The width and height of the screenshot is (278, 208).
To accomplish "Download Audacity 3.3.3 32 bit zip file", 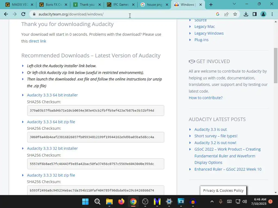I will click(51, 175).
